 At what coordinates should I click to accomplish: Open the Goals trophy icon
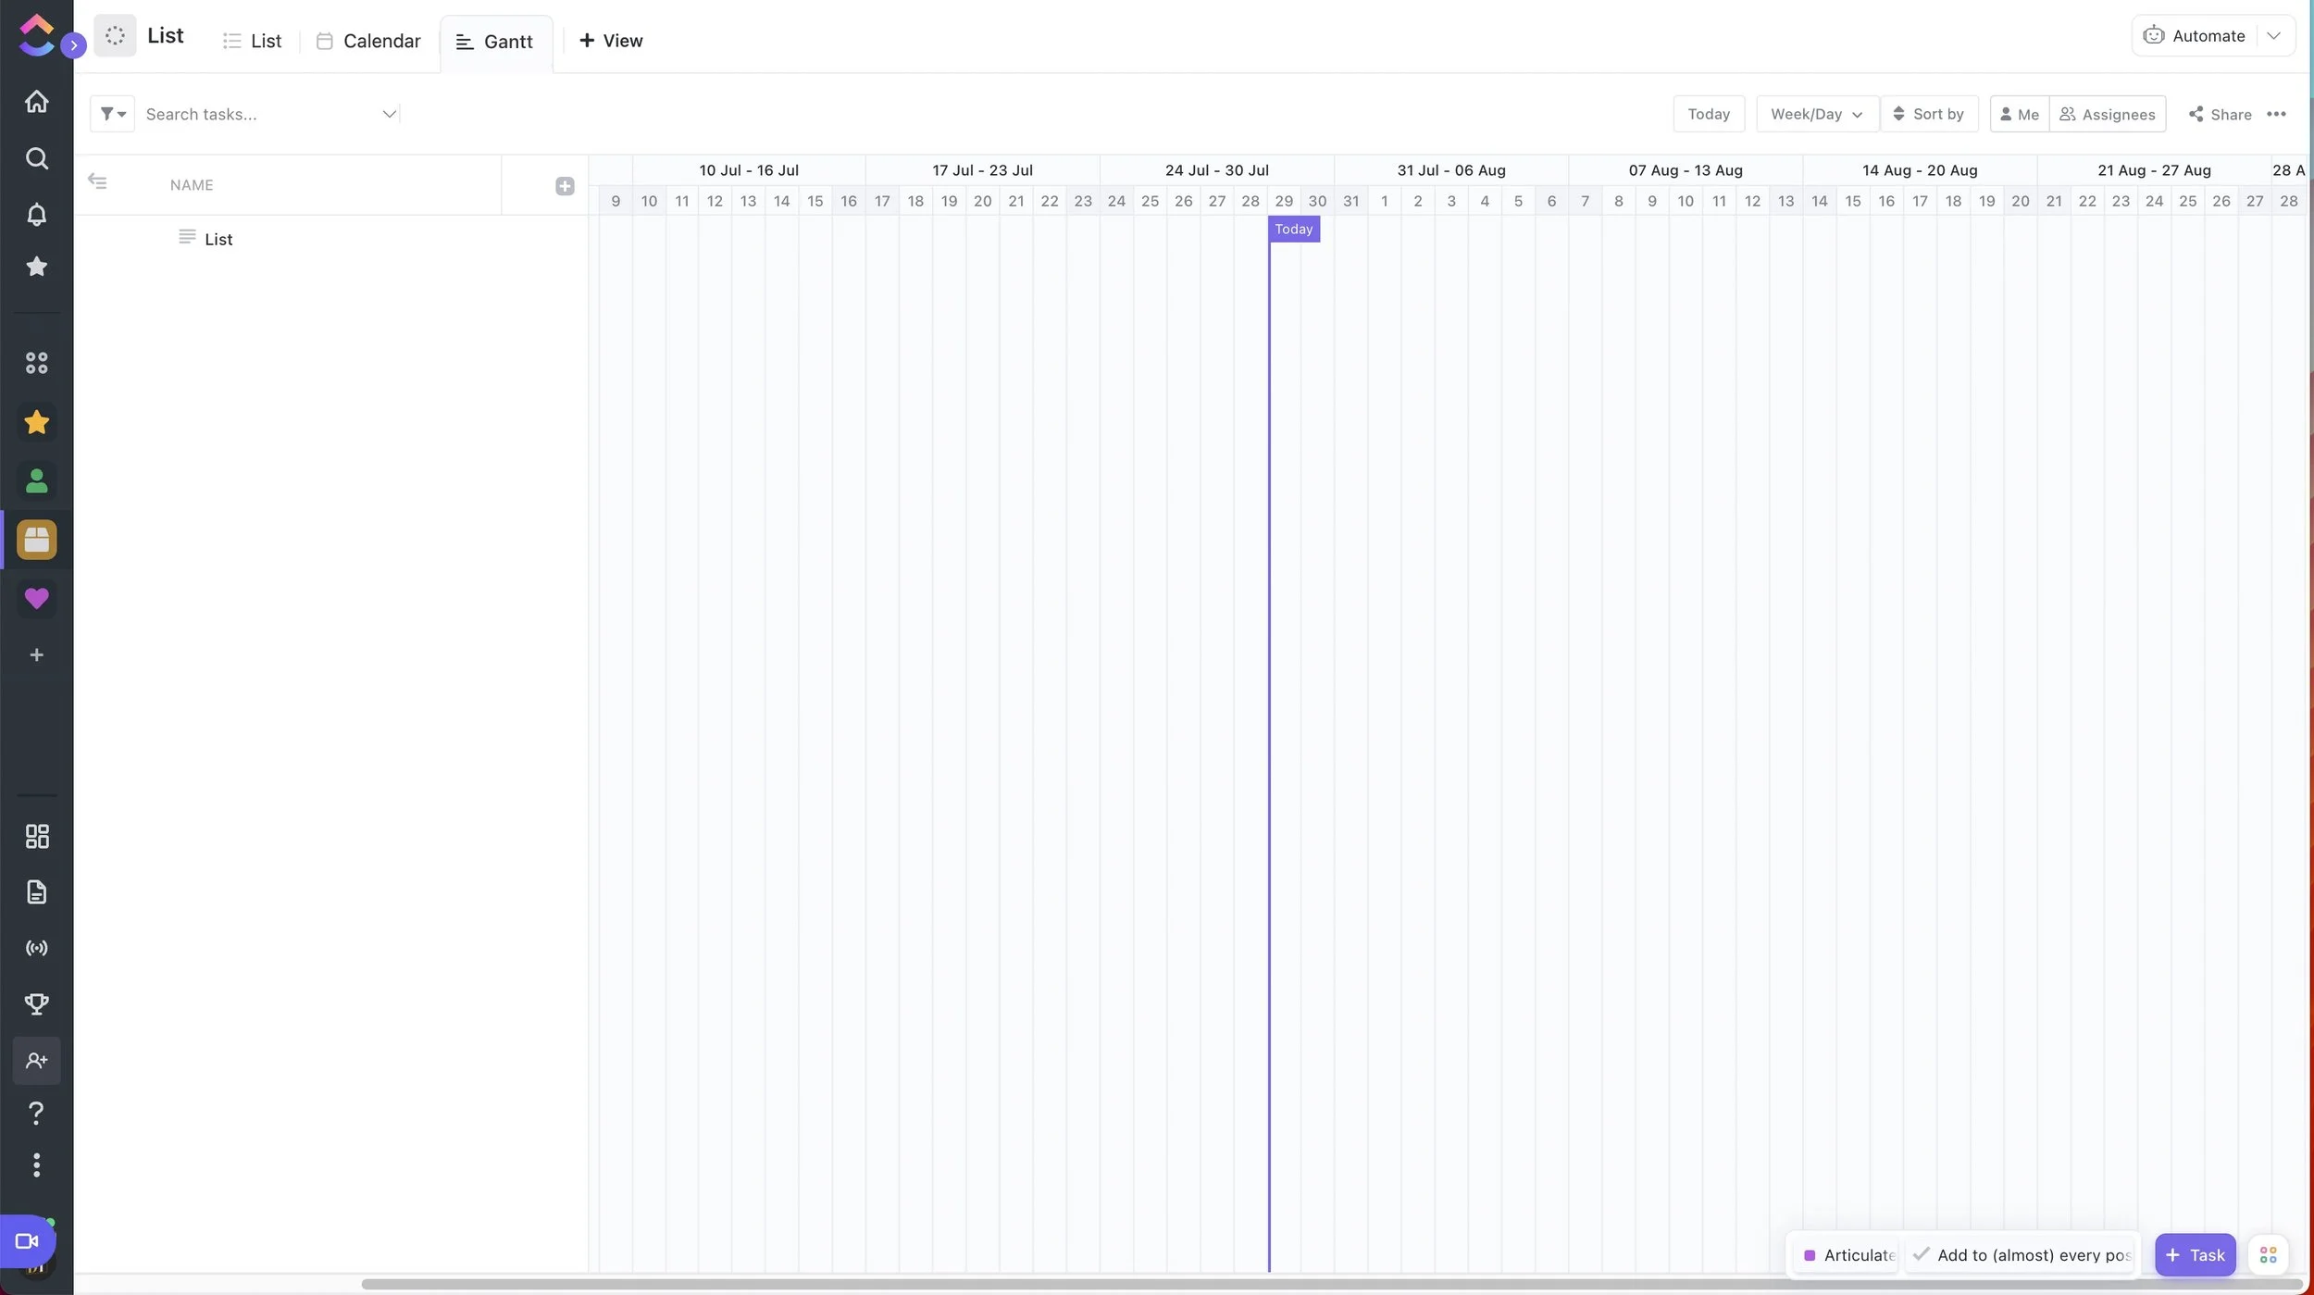point(36,1003)
